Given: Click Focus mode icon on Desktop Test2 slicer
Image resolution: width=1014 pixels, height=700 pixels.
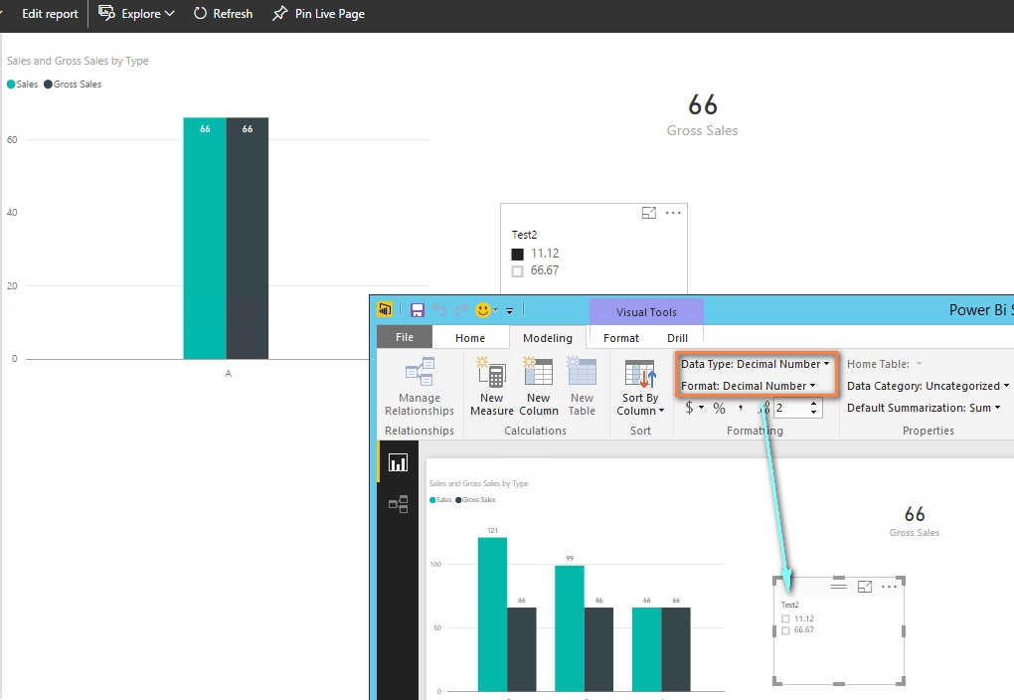Looking at the screenshot, I should point(865,587).
